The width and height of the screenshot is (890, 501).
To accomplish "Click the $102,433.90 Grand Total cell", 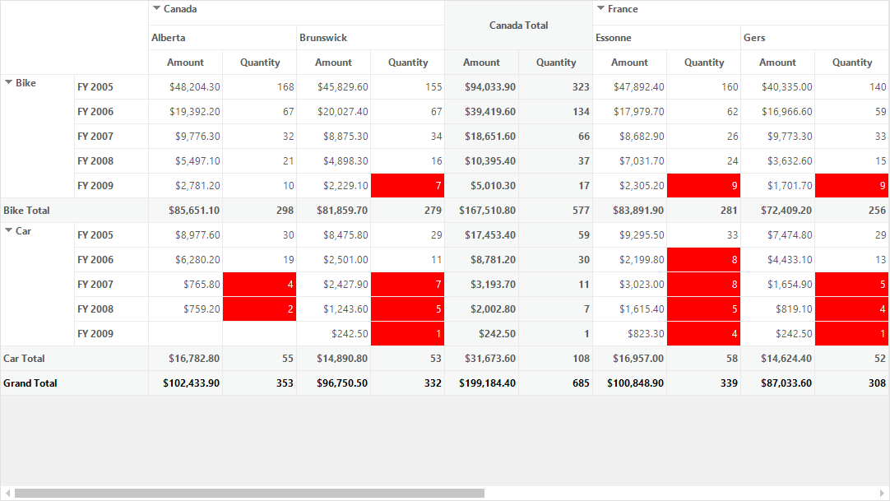I will (x=186, y=383).
